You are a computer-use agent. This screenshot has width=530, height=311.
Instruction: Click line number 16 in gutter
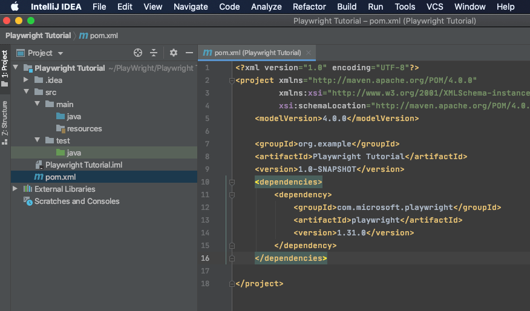point(205,258)
